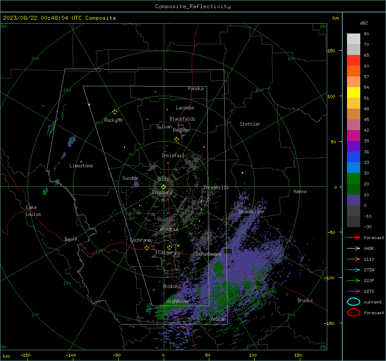Click the Brooks town label
Screen dimensions: 386x361
click(305, 300)
